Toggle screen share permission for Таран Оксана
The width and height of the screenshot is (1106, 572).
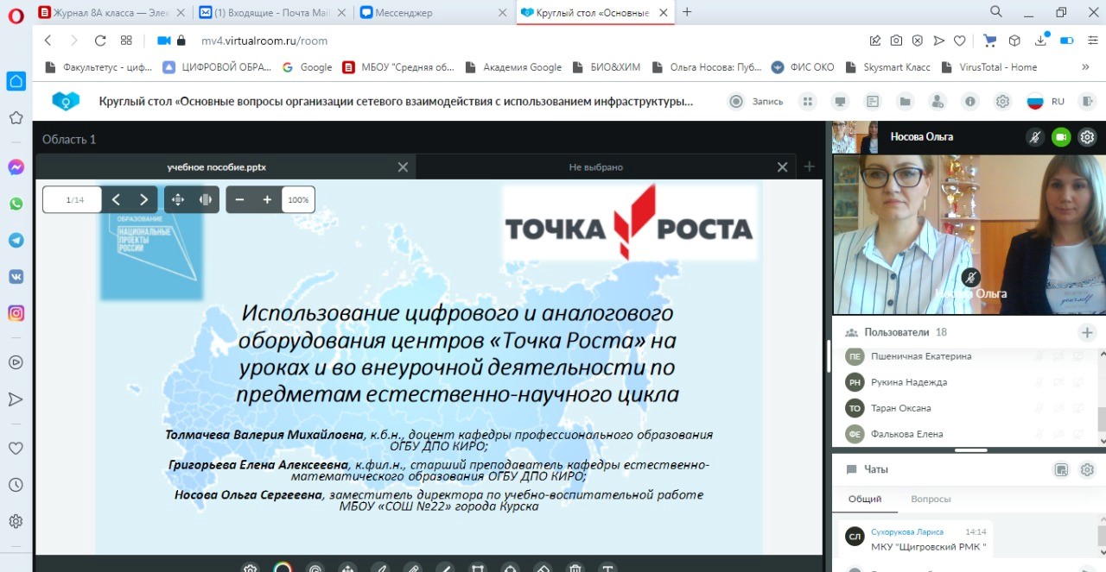[x=1078, y=408]
